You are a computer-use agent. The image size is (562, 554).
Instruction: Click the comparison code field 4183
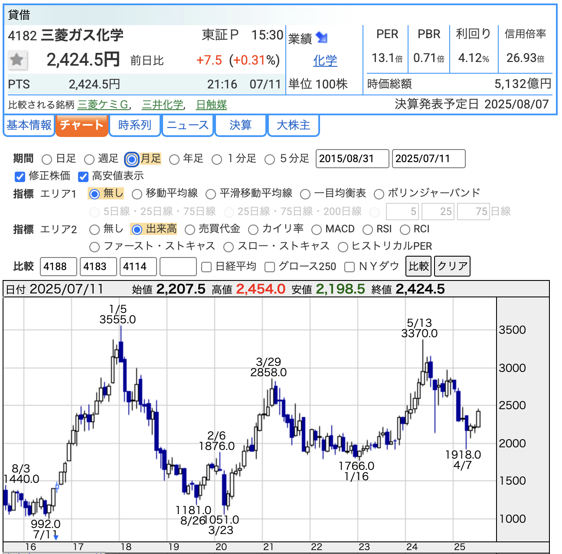click(x=98, y=267)
